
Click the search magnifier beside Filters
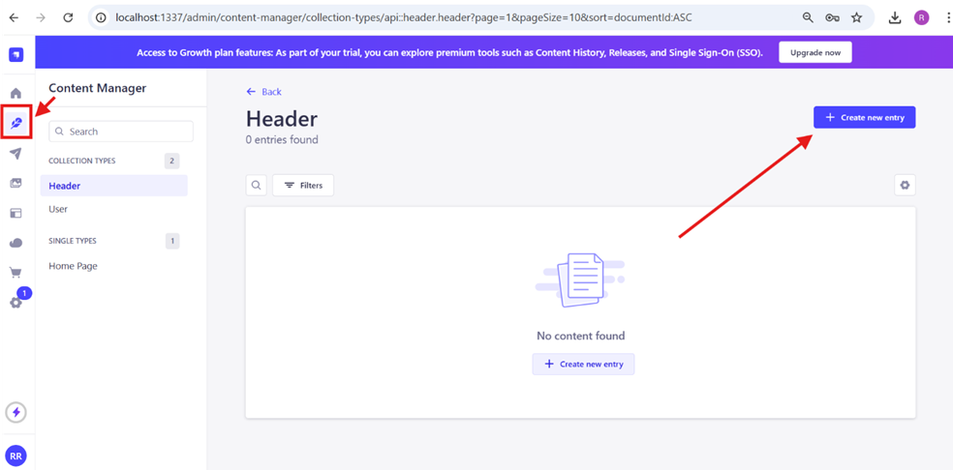click(x=257, y=185)
